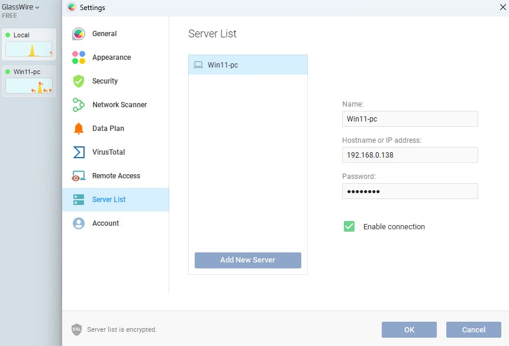The width and height of the screenshot is (509, 346).
Task: Switch to Appearance settings
Action: pos(115,57)
